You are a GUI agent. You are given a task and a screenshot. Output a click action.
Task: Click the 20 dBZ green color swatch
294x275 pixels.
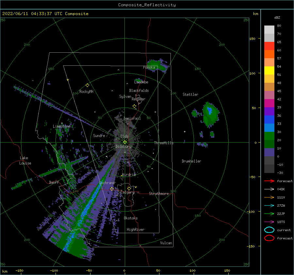pos(269,136)
